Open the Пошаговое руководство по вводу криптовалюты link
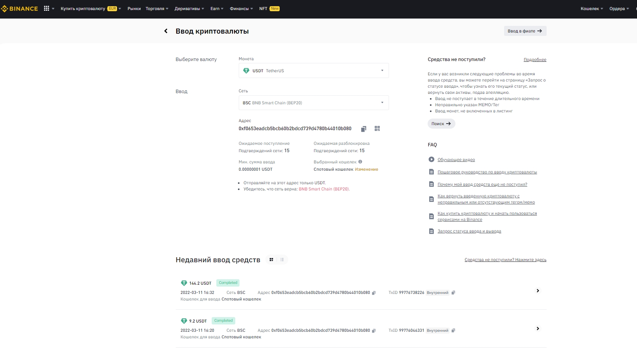Viewport: 637px width, 348px height. coord(487,172)
